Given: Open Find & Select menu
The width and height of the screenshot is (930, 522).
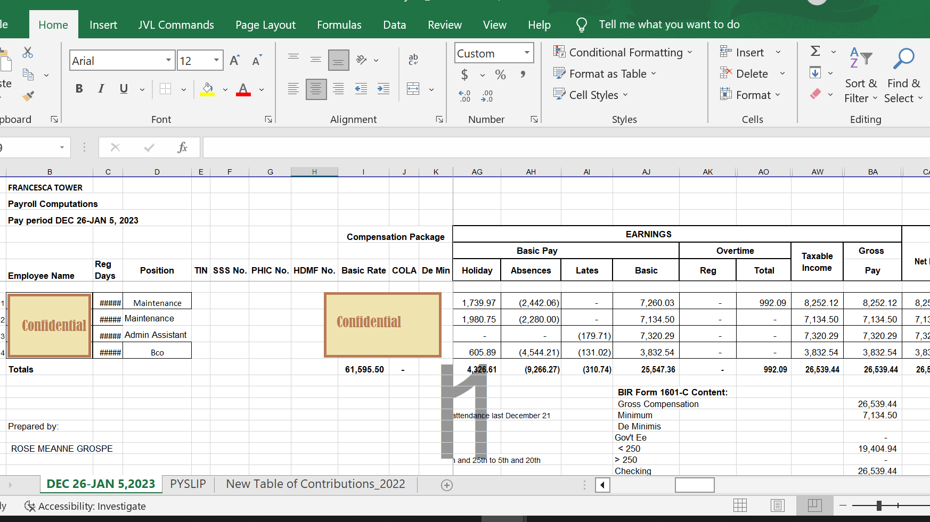Looking at the screenshot, I should 903,75.
